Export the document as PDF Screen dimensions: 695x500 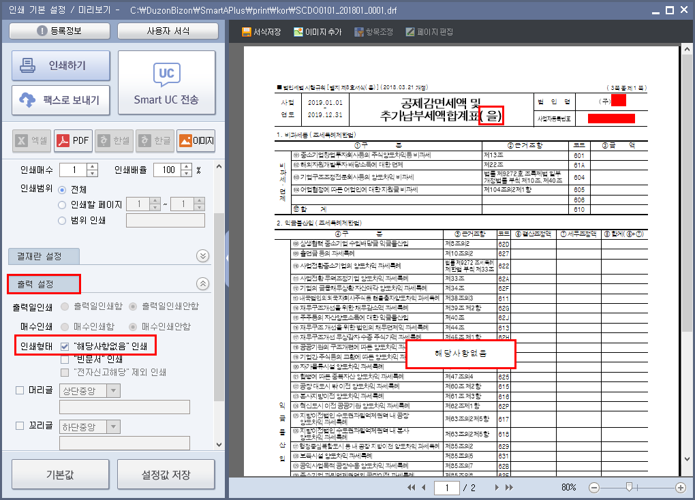(73, 141)
